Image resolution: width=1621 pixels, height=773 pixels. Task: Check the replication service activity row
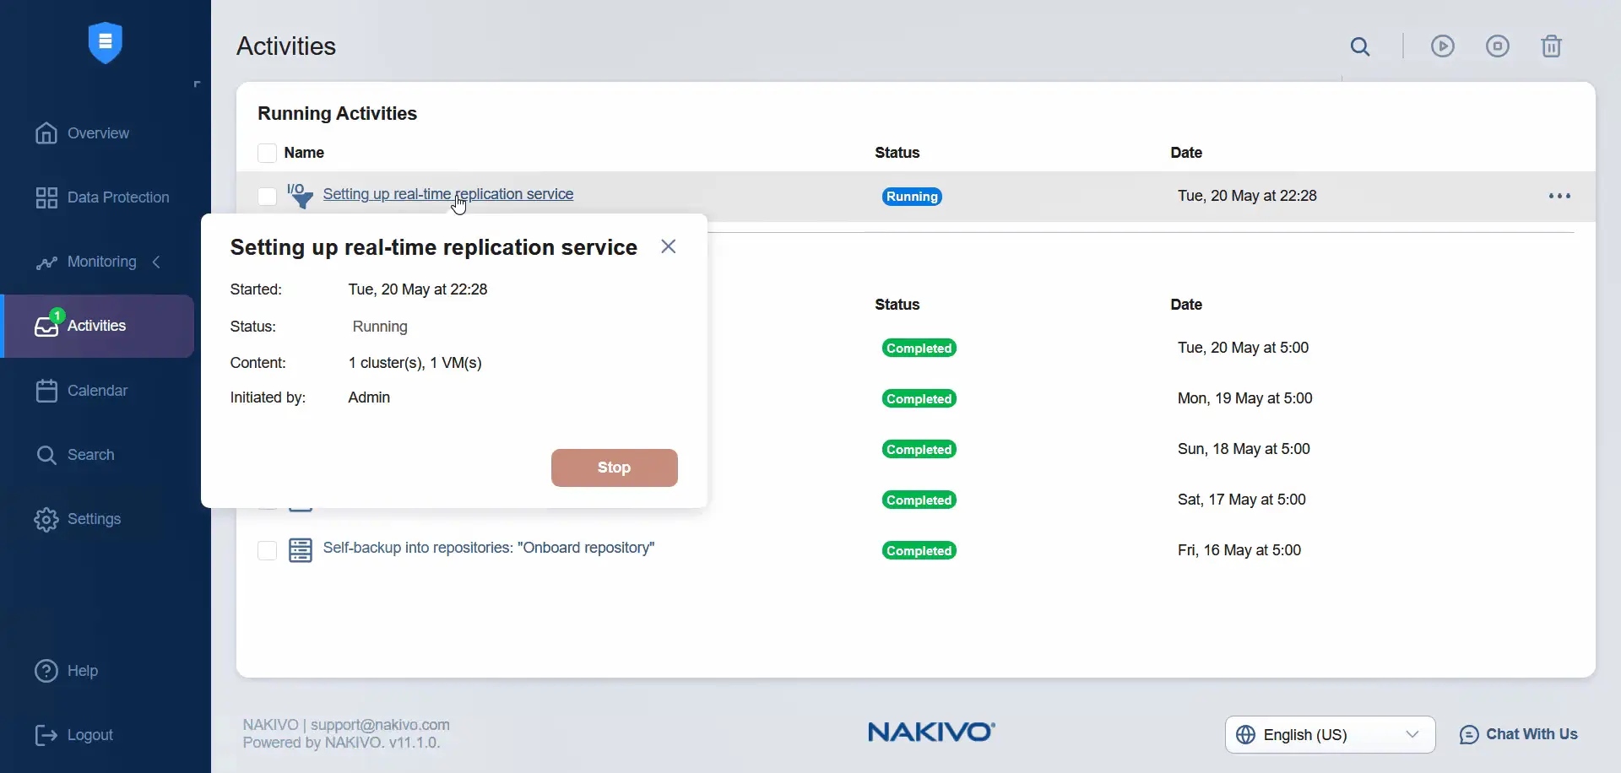point(267,196)
